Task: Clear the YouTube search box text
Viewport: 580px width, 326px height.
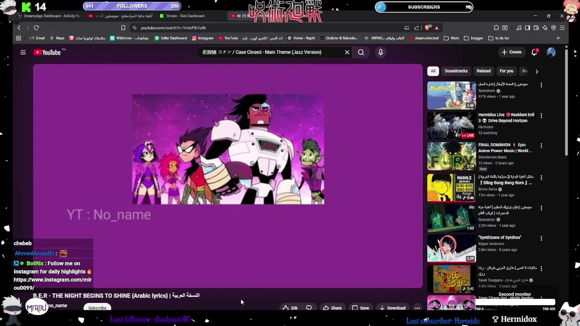Action: 347,53
